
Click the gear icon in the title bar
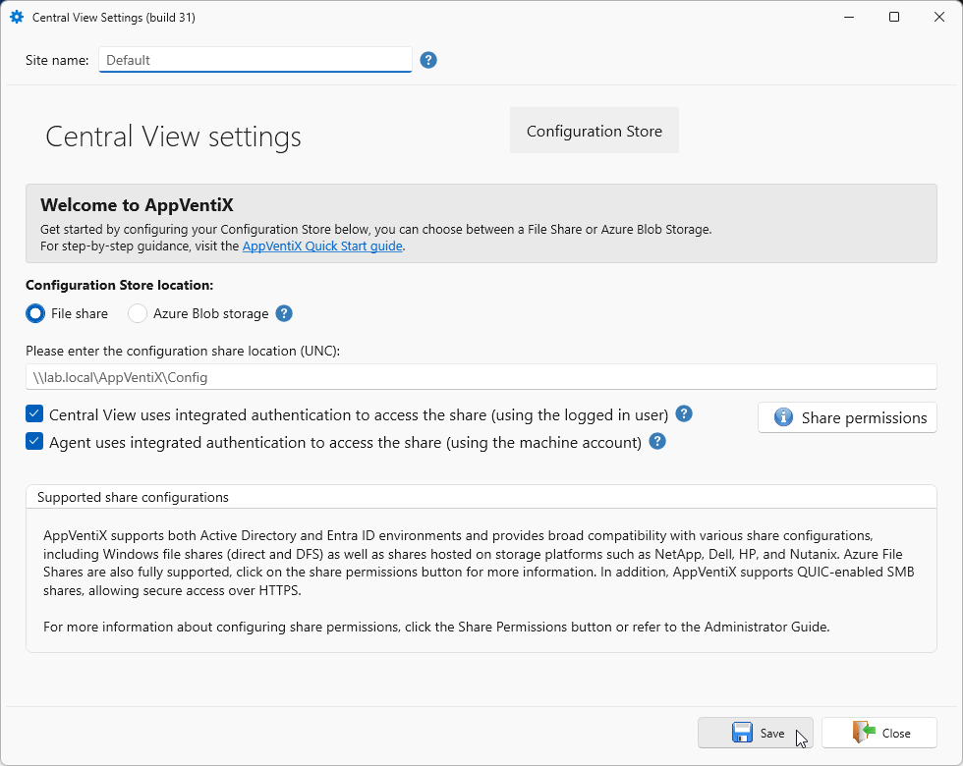17,18
